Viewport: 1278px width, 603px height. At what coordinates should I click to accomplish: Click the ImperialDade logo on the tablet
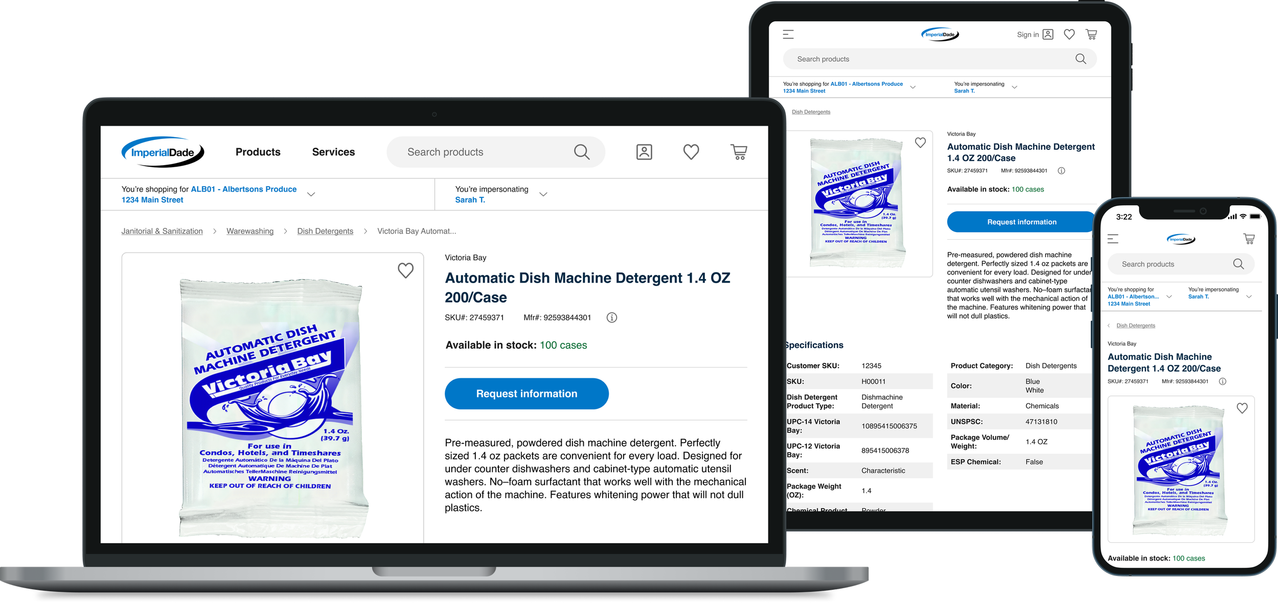pos(940,34)
